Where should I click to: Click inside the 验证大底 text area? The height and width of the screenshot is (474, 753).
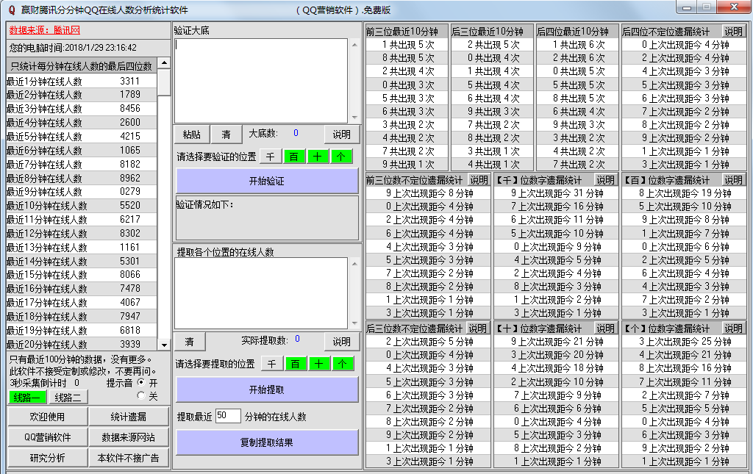click(x=261, y=81)
